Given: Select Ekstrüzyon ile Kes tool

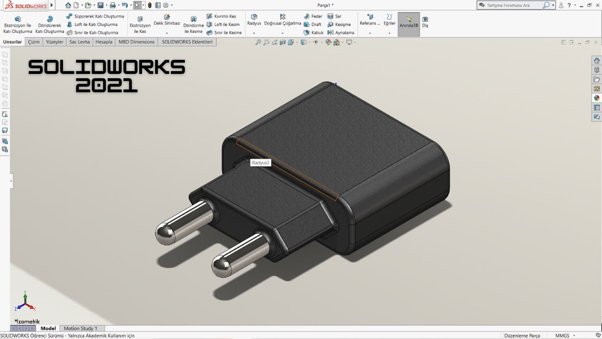Looking at the screenshot, I should point(140,24).
